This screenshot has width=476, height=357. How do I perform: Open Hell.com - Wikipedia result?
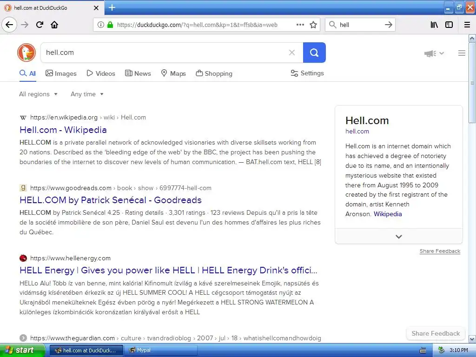coord(63,130)
